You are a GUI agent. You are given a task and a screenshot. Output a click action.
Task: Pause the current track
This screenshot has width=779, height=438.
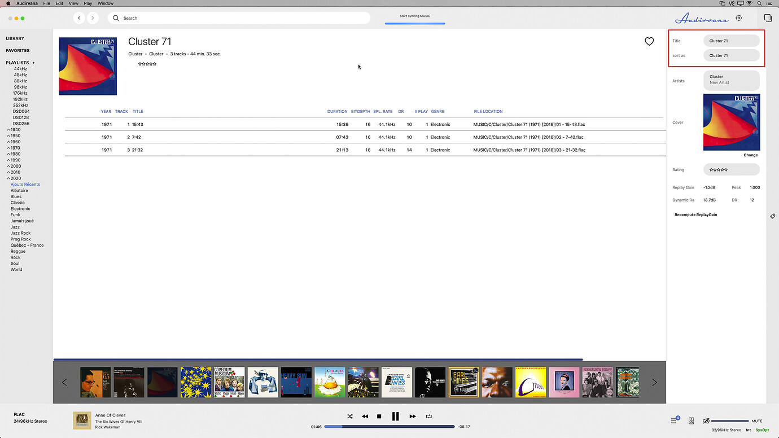pos(396,417)
